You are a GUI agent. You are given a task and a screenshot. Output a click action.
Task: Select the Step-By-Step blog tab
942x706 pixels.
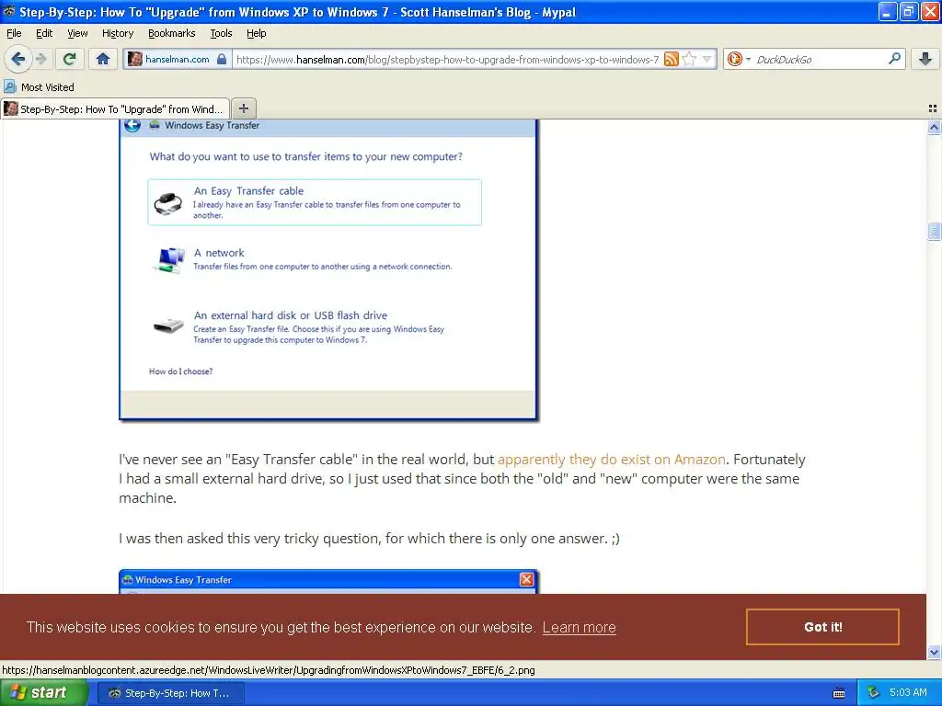point(115,108)
